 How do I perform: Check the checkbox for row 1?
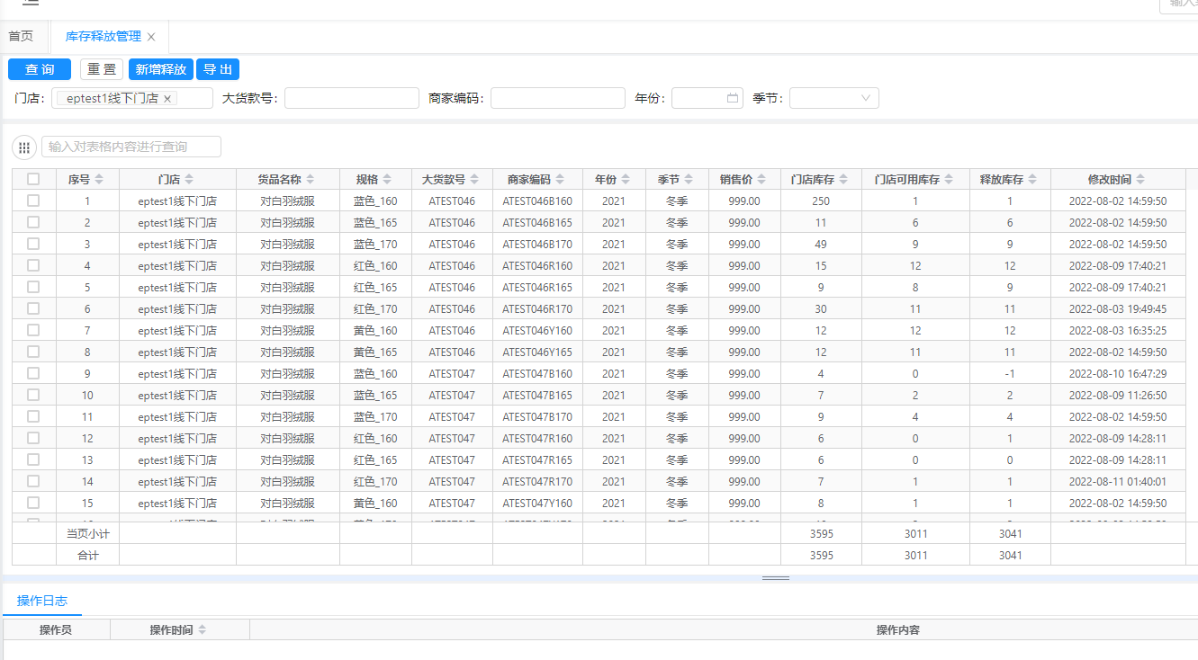click(x=33, y=201)
